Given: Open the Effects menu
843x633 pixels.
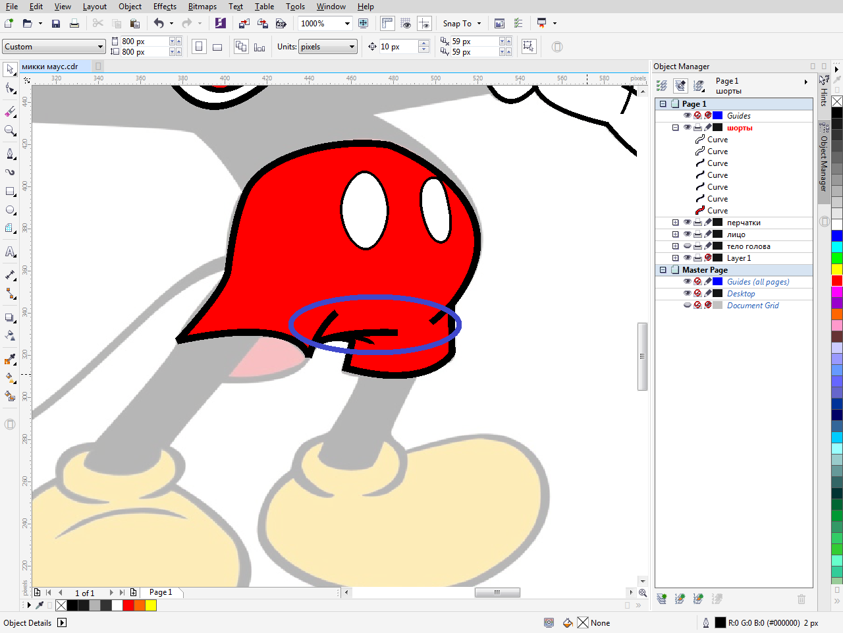Looking at the screenshot, I should coord(165,7).
